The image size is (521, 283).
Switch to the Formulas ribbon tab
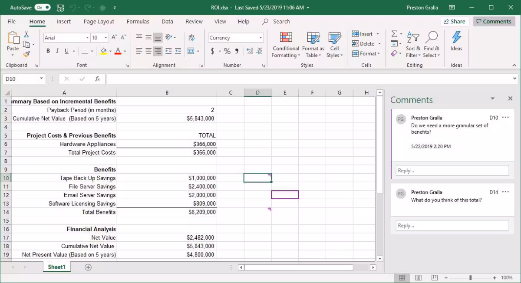pyautogui.click(x=138, y=21)
